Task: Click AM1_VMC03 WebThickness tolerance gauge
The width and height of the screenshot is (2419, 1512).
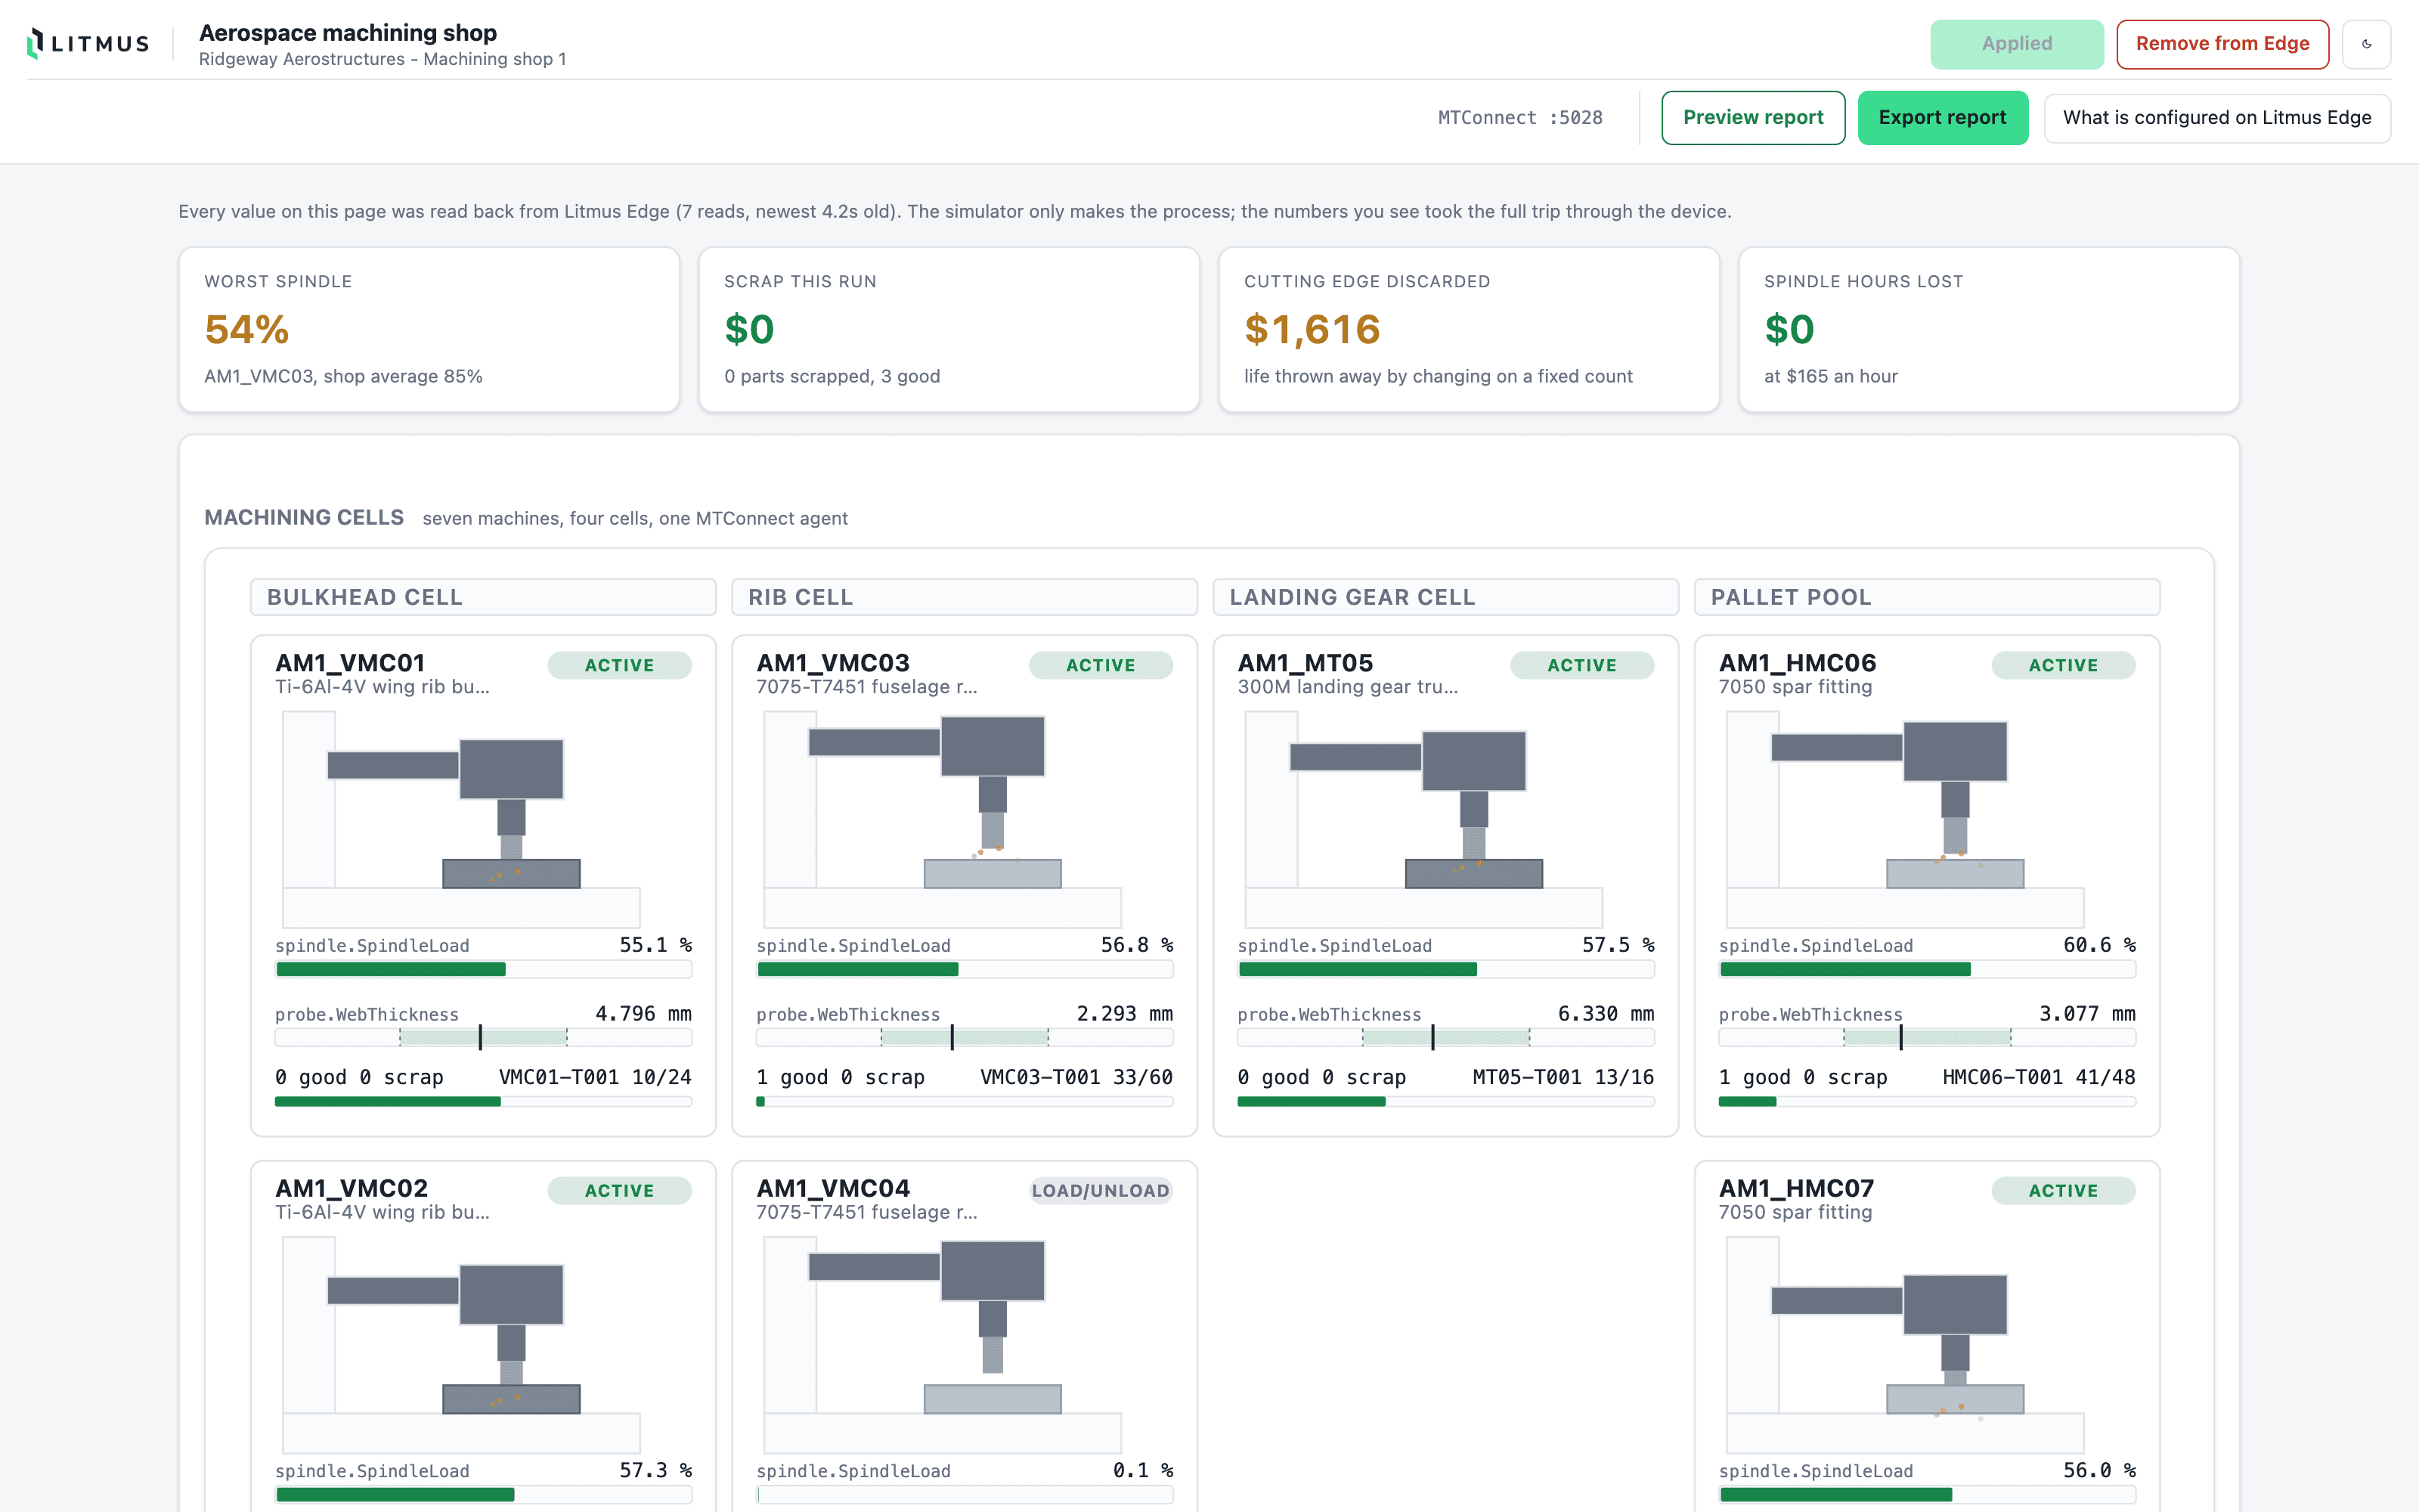Action: 965,1038
